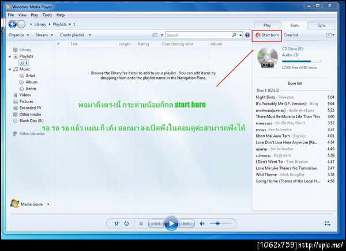The height and width of the screenshot is (251, 346).
Task: Click the seek bar above controls
Action: (171, 214)
